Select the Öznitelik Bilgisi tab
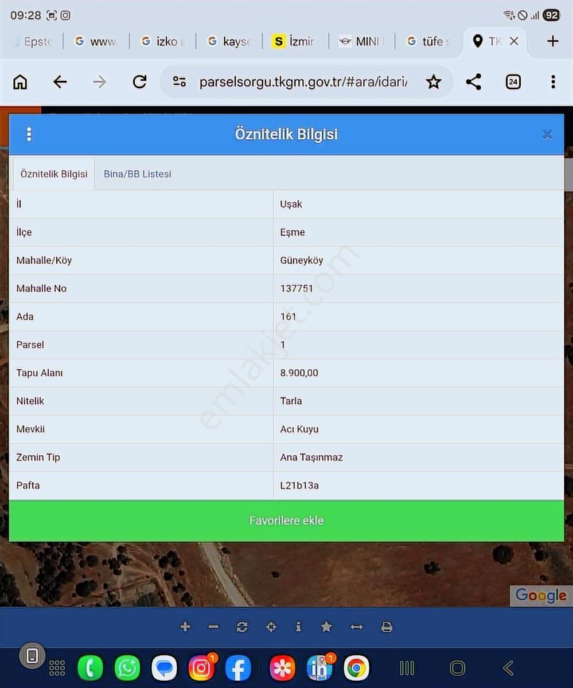Screen dimensions: 573x688 point(54,173)
